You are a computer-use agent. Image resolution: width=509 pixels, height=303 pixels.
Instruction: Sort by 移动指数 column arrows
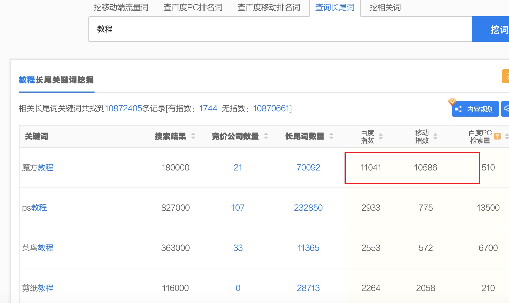point(435,136)
